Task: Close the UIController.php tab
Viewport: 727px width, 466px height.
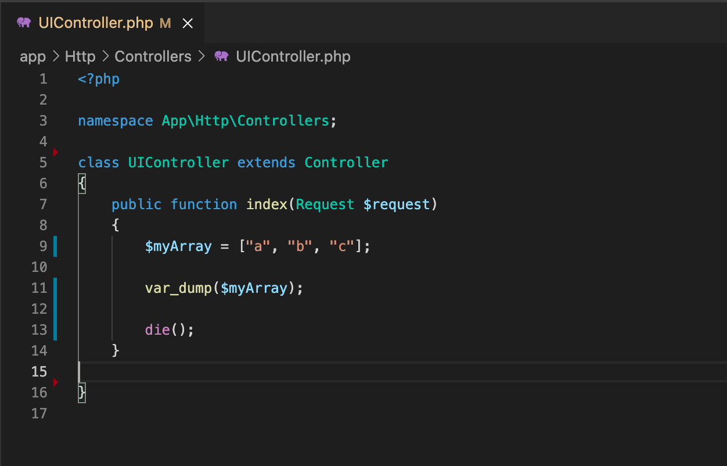Action: (x=187, y=23)
